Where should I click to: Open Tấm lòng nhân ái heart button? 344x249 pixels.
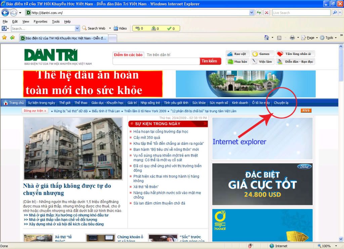pos(295,54)
